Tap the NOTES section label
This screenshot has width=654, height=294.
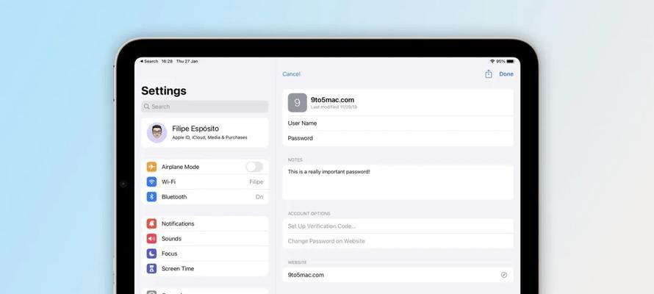295,159
